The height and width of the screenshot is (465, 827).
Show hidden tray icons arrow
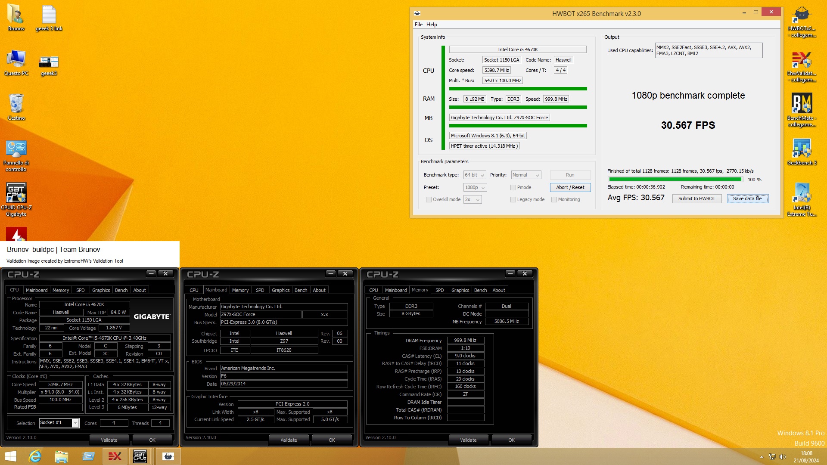pos(762,457)
